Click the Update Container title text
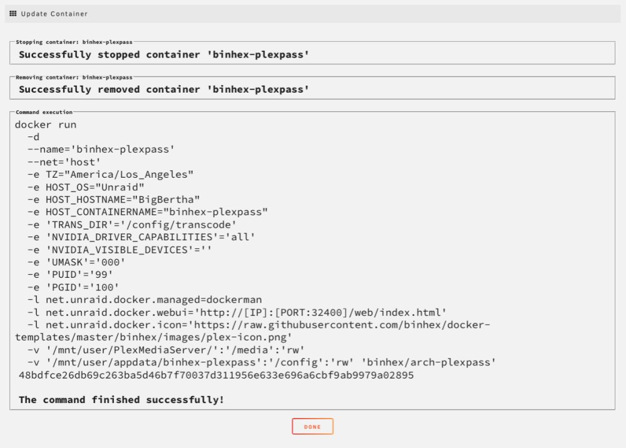This screenshot has width=626, height=448. point(54,14)
